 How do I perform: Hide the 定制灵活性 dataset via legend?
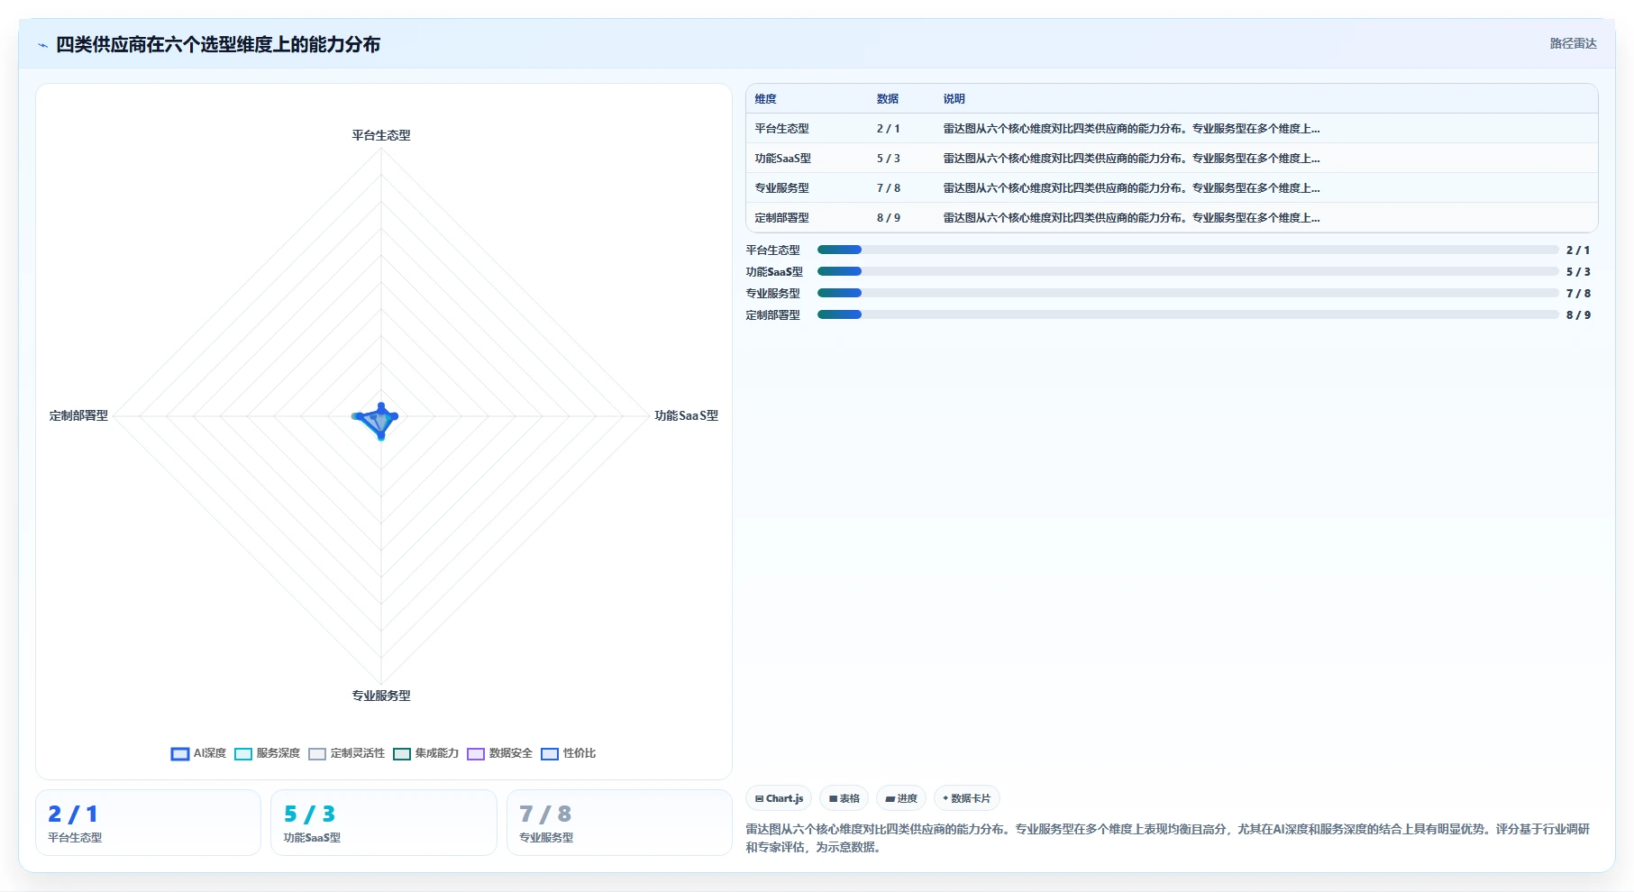[346, 754]
